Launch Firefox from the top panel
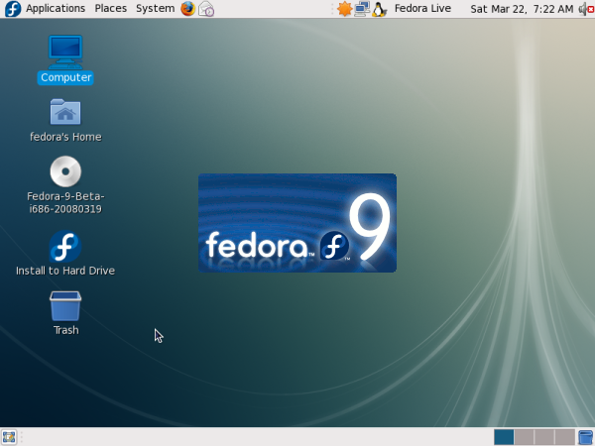 (187, 9)
